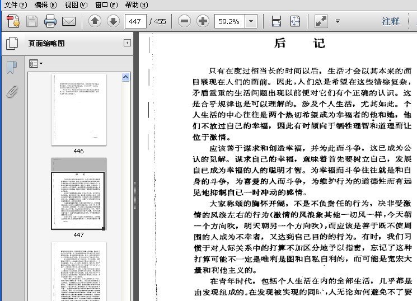Select the page 446 thumbnail
The image size is (417, 301).
78,110
